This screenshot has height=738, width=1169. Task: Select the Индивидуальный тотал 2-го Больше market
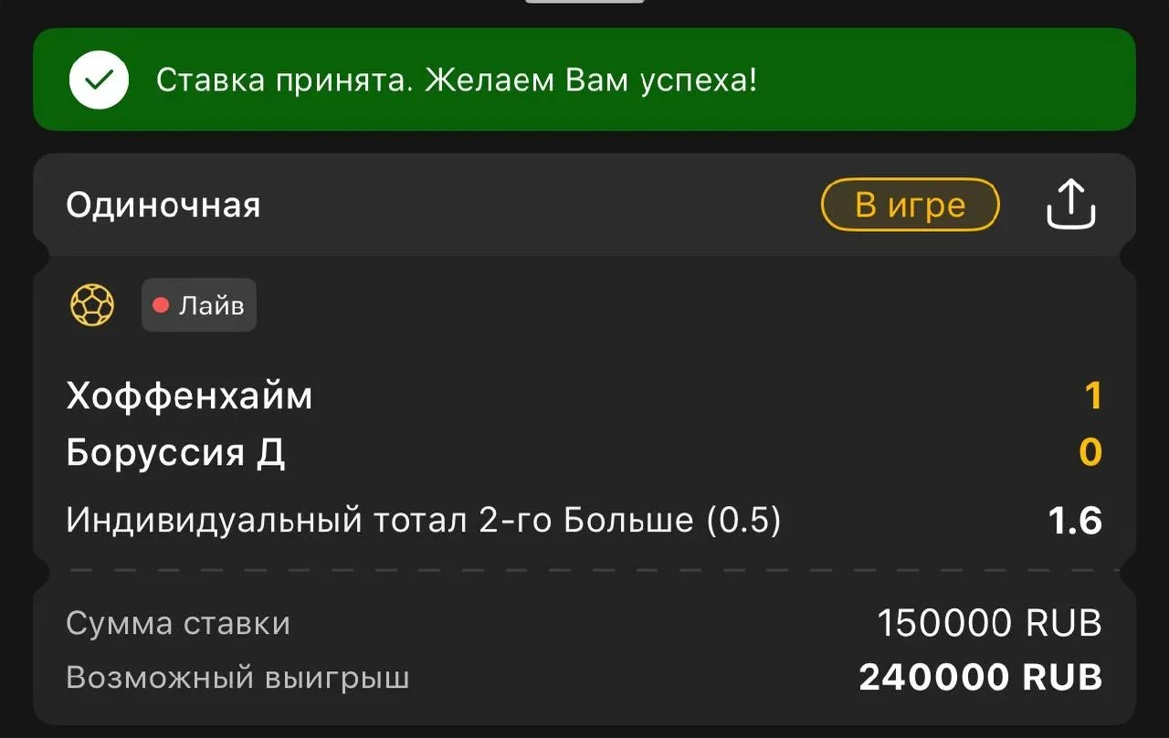424,521
